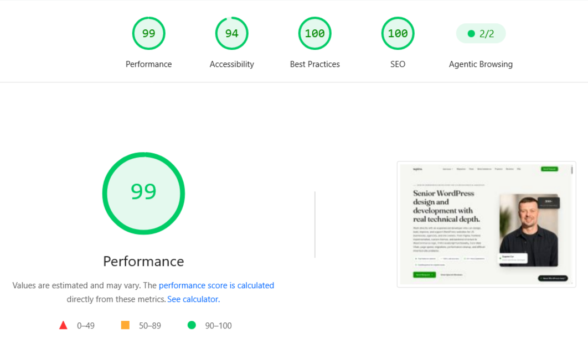Click the Performance score gauge showing 99 in the top row

[148, 33]
